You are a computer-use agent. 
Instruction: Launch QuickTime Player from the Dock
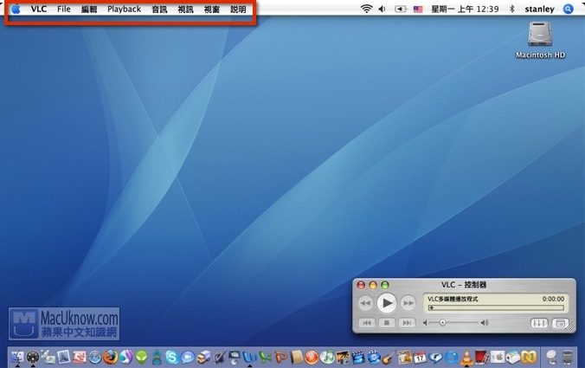[451, 358]
